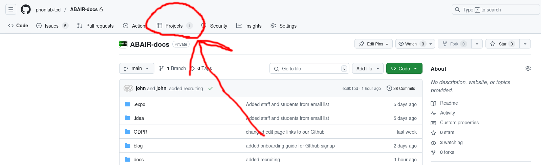Click the .expo folder icon
541x165 pixels.
128,104
